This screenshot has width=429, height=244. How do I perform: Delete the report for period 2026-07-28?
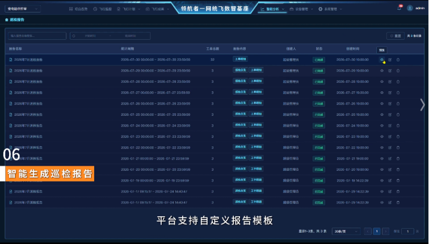[x=398, y=82]
